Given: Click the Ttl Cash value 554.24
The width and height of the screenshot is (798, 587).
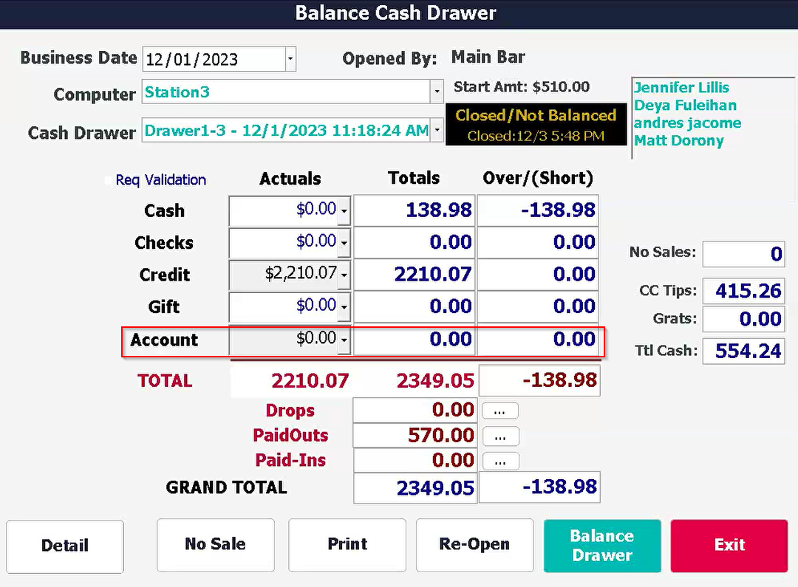Looking at the screenshot, I should pos(743,351).
